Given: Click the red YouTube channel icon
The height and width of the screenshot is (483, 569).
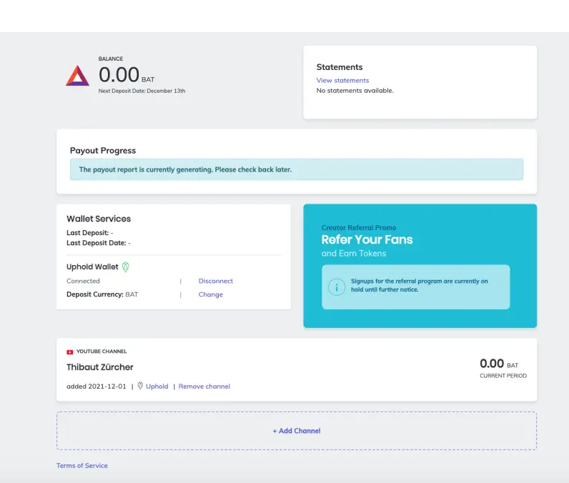Looking at the screenshot, I should tap(69, 352).
